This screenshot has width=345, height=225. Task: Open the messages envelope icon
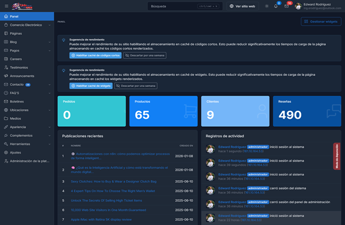287,6
